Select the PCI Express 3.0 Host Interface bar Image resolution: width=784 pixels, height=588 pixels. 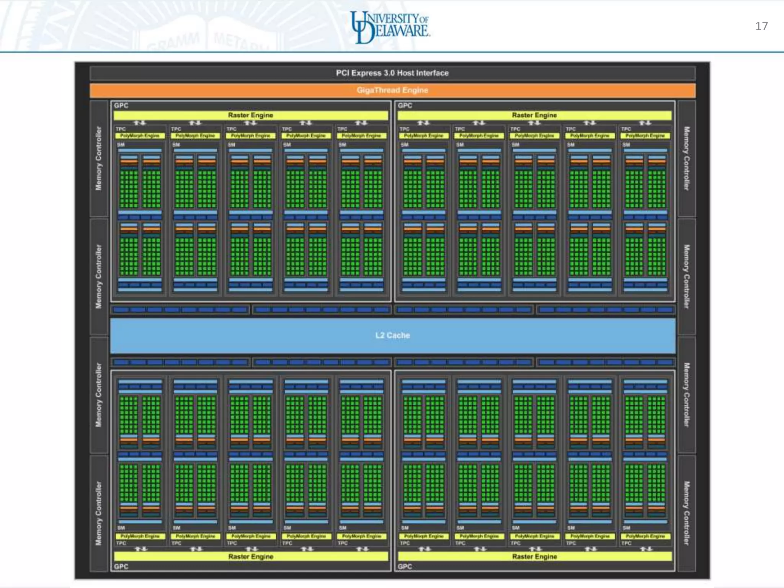(x=392, y=73)
